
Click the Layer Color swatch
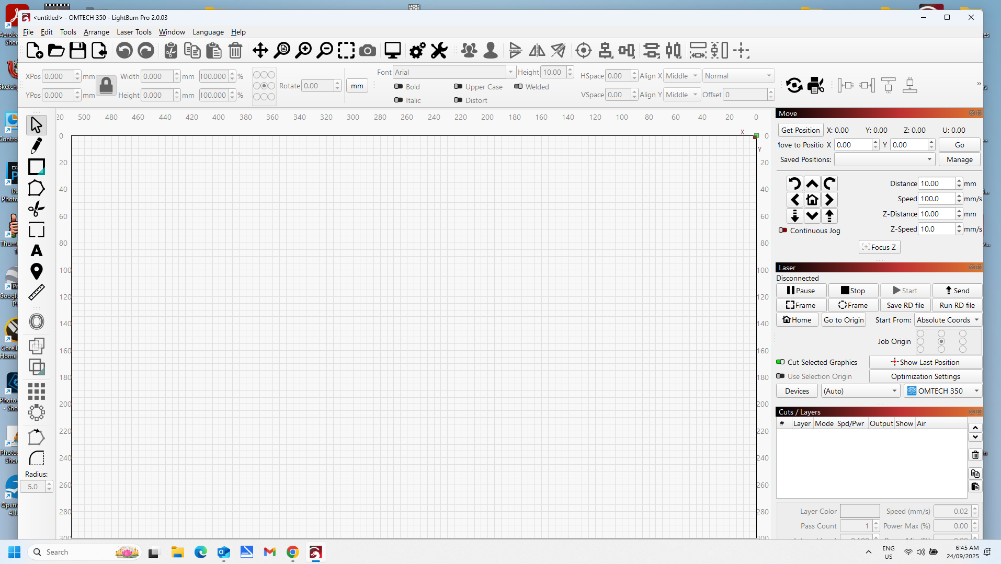859,511
